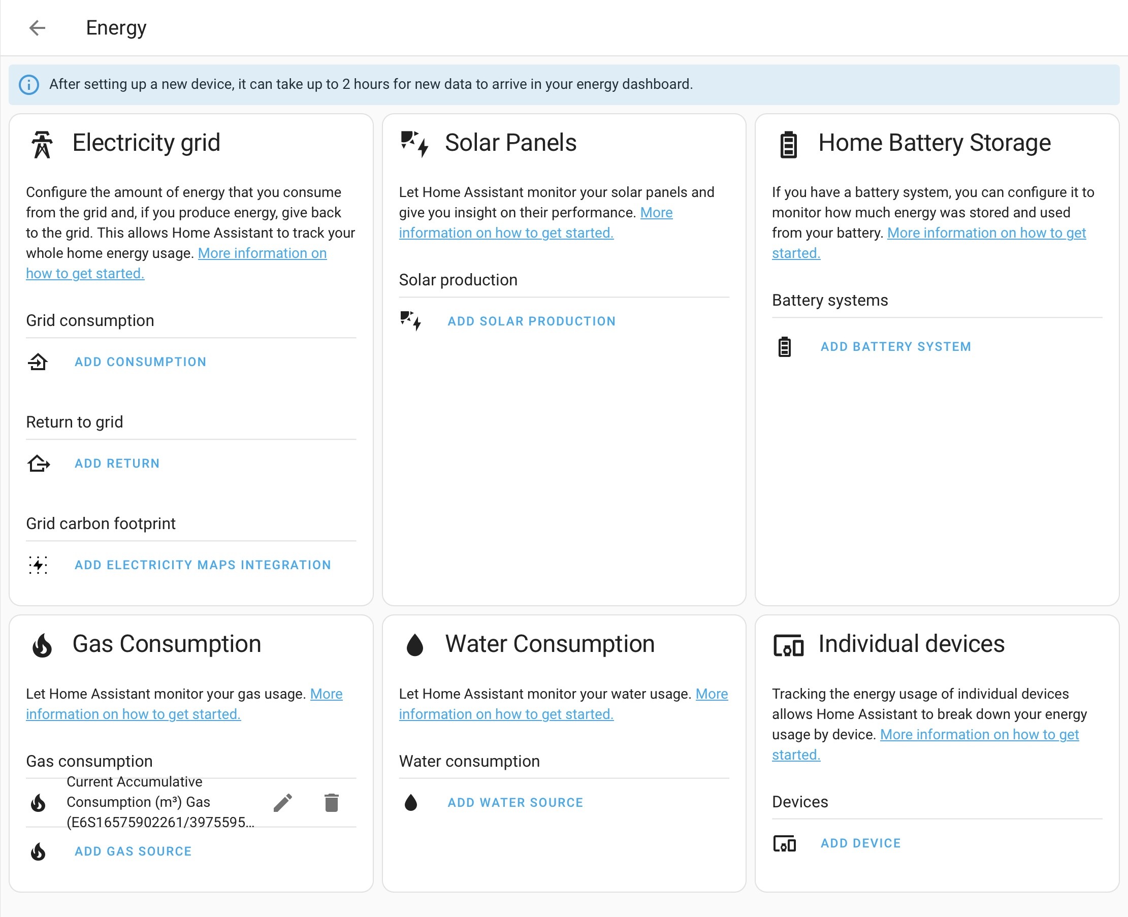
Task: Click the Water Consumption droplet header icon
Action: (415, 645)
